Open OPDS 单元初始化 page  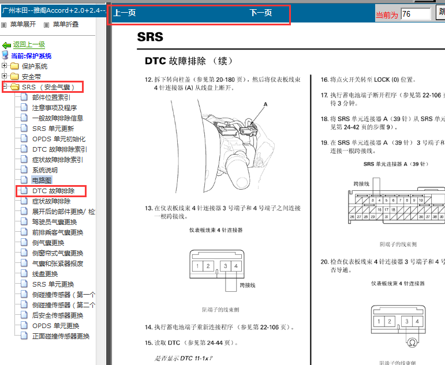pyautogui.click(x=59, y=139)
